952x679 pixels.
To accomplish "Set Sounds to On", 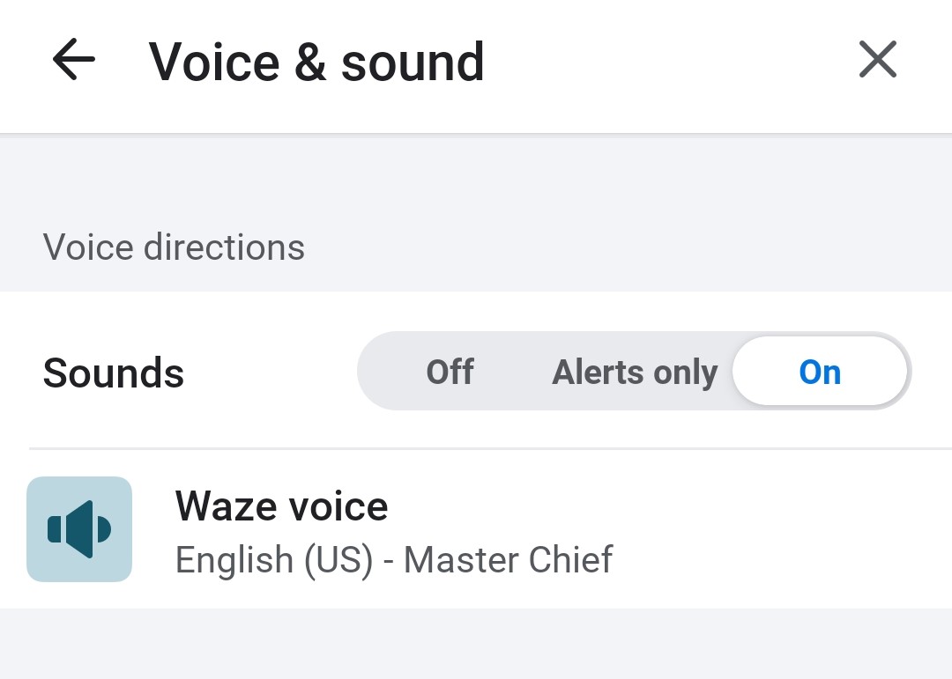I will (x=820, y=372).
